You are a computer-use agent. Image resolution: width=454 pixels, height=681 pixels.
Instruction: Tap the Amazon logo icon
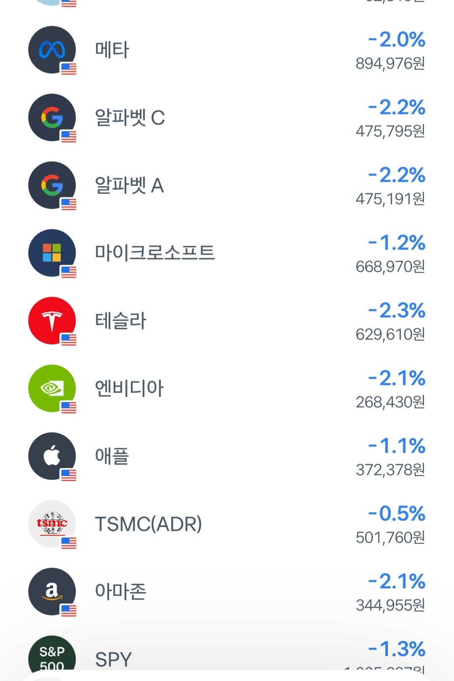52,592
